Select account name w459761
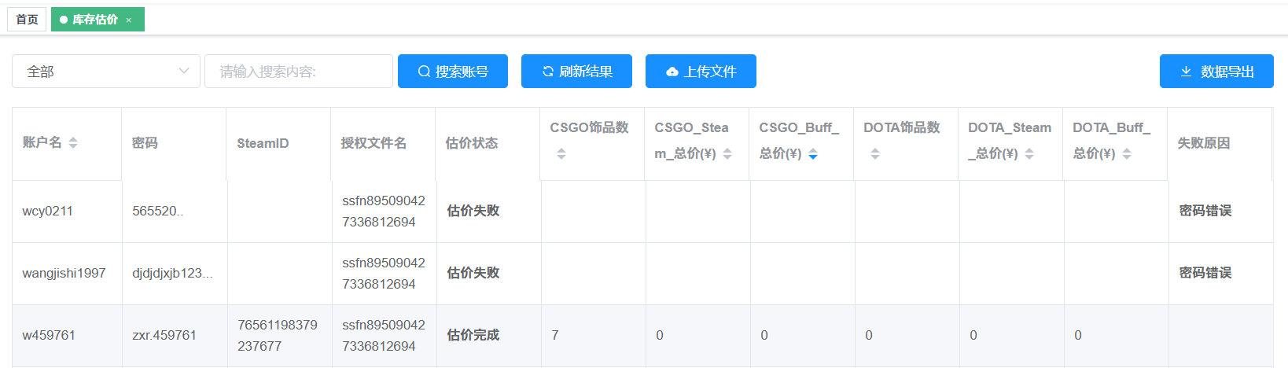This screenshot has height=368, width=1288. 49,335
